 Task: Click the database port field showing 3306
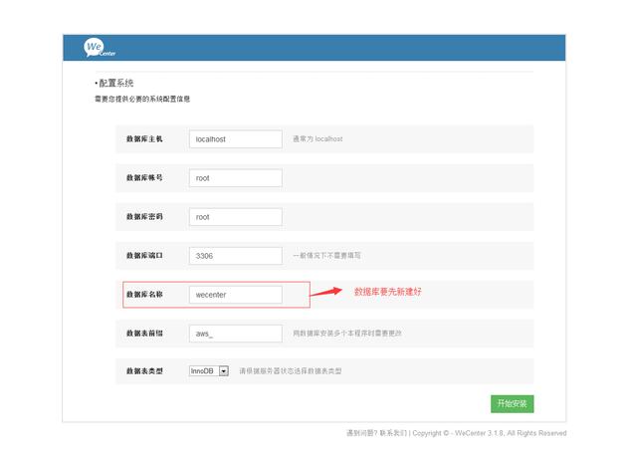point(236,256)
